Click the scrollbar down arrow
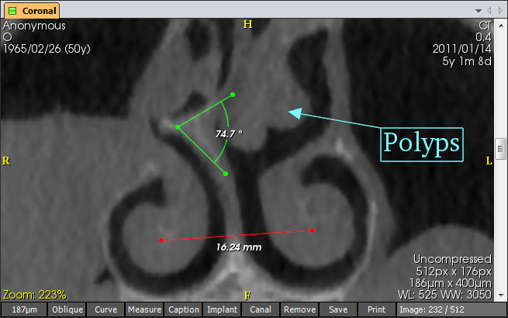The height and width of the screenshot is (318, 508). [501, 296]
